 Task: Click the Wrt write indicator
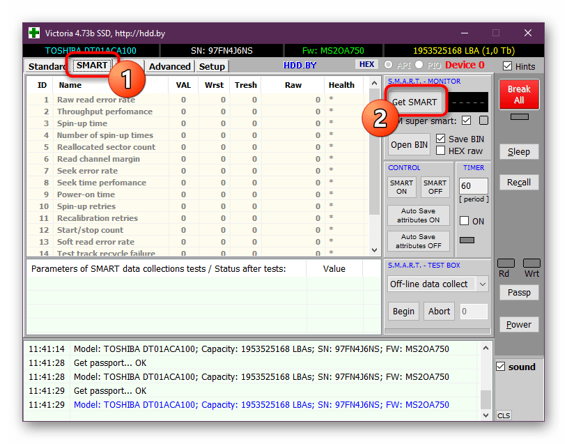(x=531, y=263)
